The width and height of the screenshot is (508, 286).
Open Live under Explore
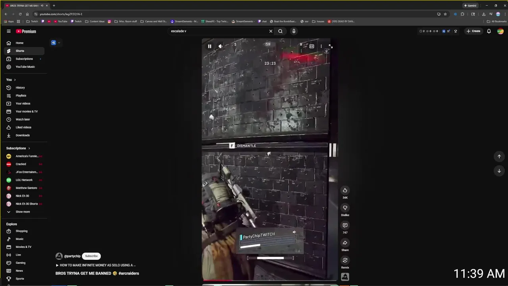point(24,255)
